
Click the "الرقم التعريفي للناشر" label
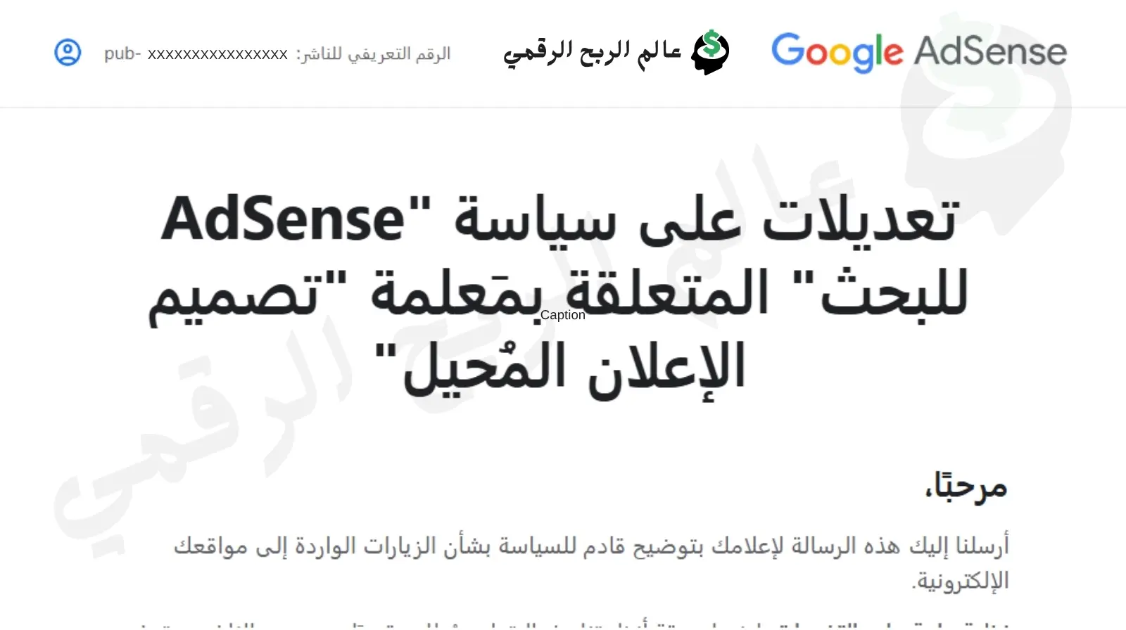point(373,53)
